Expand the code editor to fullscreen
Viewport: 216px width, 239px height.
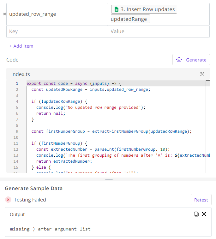[202, 74]
